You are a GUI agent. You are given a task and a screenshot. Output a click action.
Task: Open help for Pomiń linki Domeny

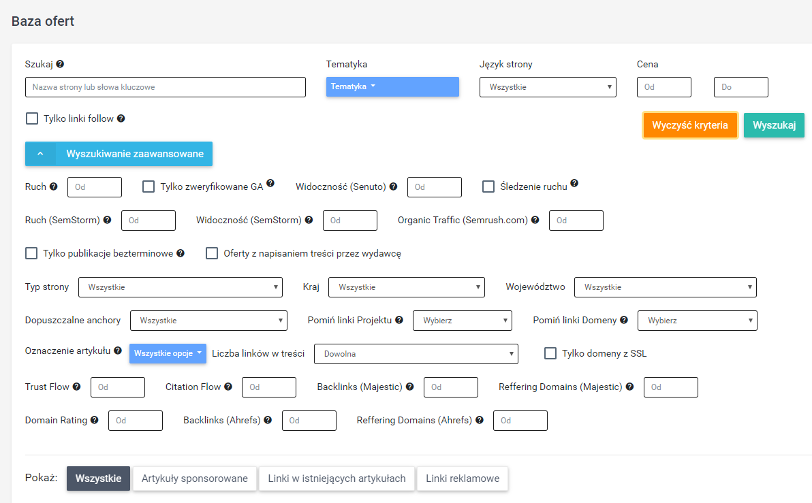point(624,320)
